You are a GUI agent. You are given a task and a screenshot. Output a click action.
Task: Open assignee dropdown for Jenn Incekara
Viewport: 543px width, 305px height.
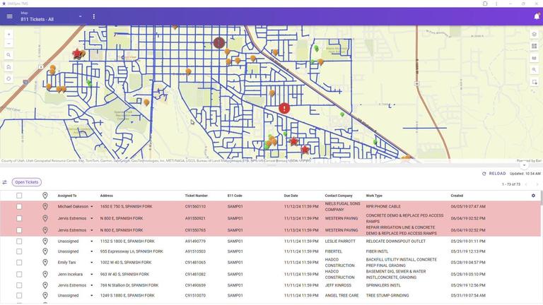[91, 274]
